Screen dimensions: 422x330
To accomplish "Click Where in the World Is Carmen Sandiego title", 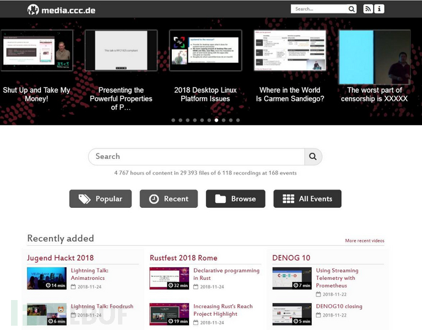I will point(290,94).
